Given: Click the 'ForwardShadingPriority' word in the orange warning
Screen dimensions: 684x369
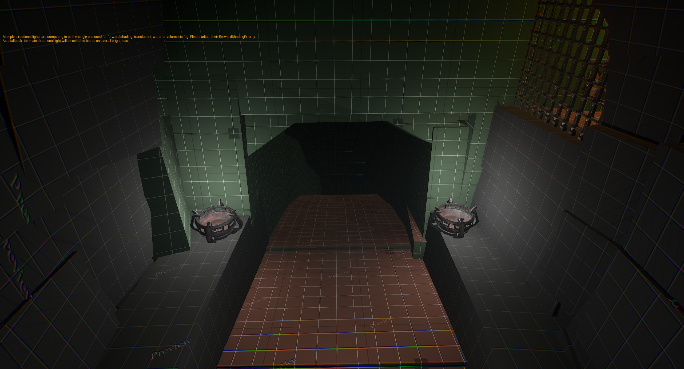Looking at the screenshot, I should coord(237,37).
